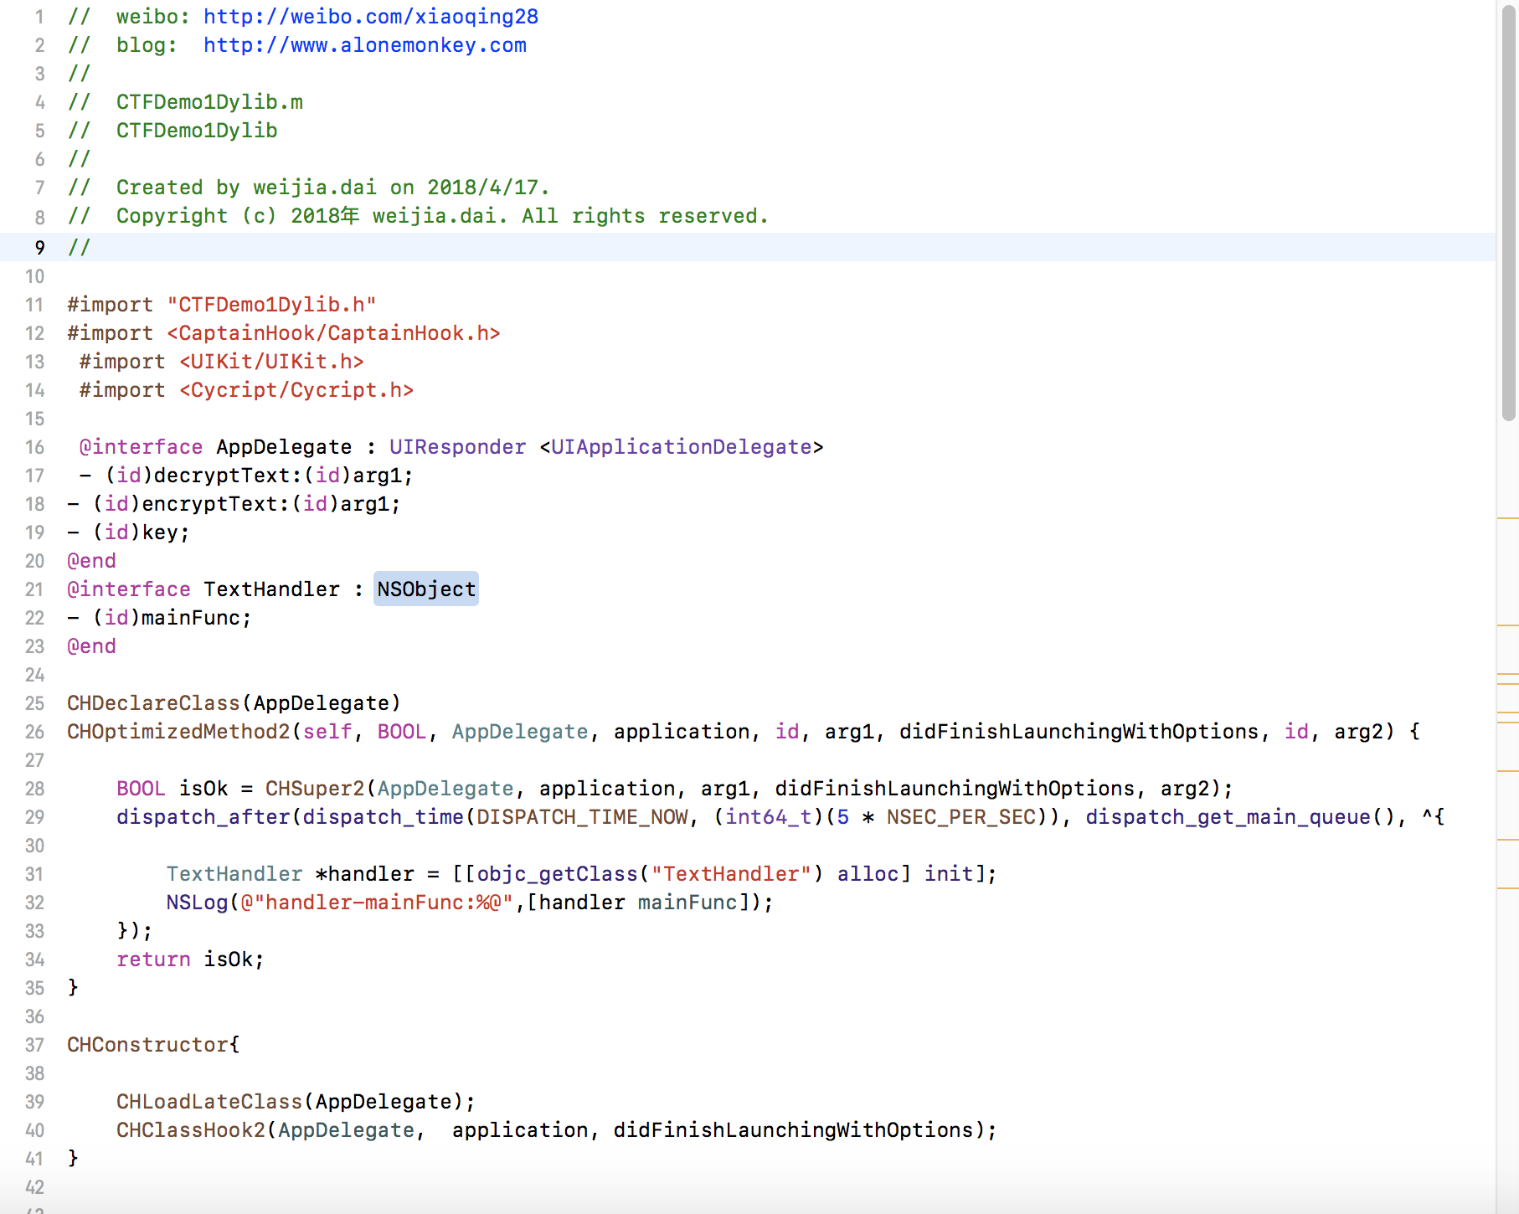Click the CHClassHook2 macro
This screenshot has height=1214, width=1519.
pos(190,1130)
